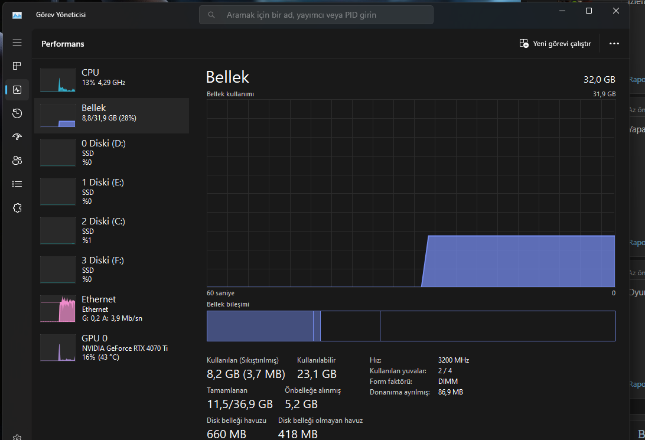Select 2 Diski (C:) entry
Image resolution: width=645 pixels, height=440 pixels.
pyautogui.click(x=112, y=231)
